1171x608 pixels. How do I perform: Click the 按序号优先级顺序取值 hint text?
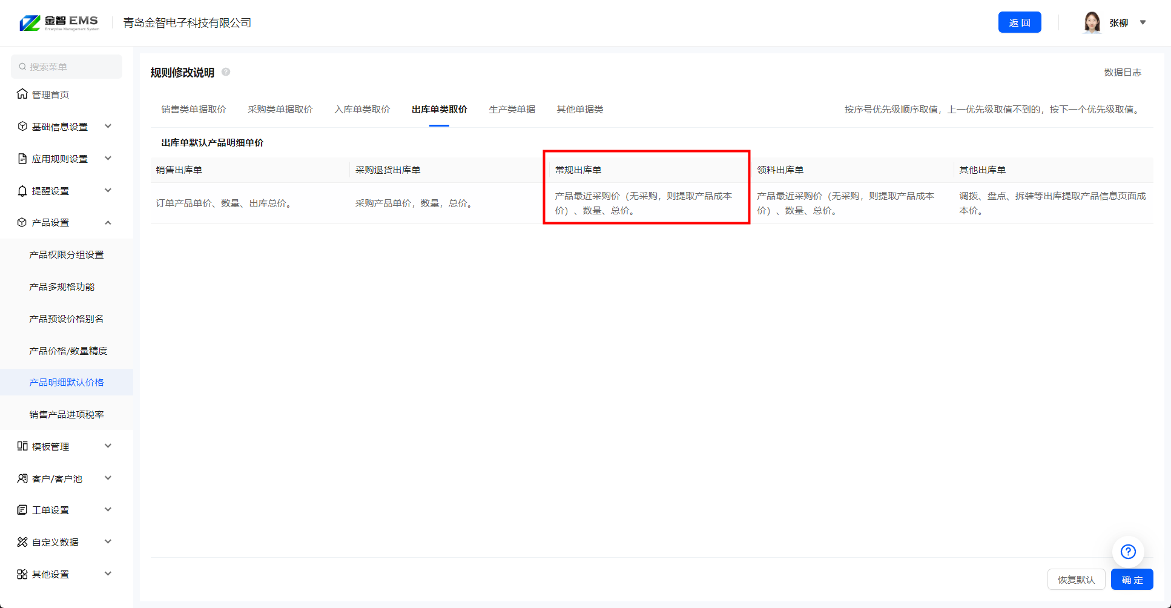[993, 110]
